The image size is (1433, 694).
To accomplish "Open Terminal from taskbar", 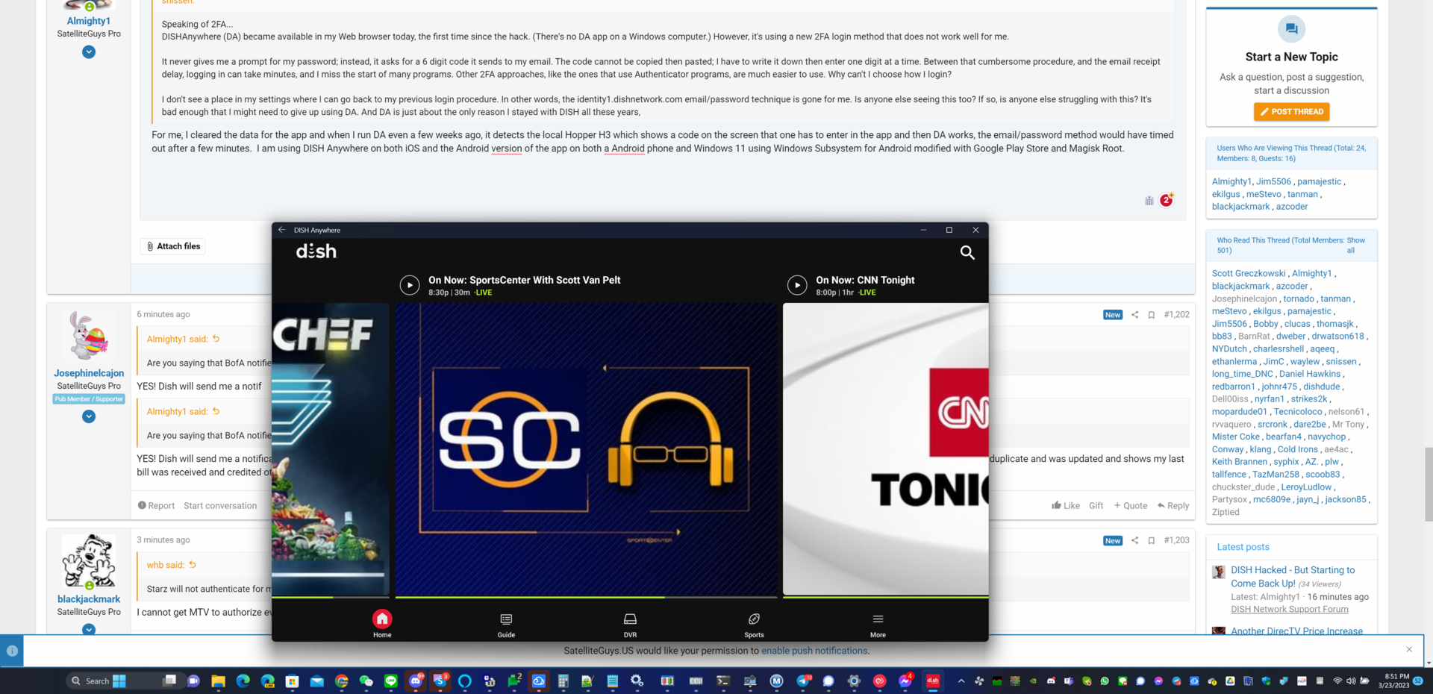I will click(x=722, y=681).
